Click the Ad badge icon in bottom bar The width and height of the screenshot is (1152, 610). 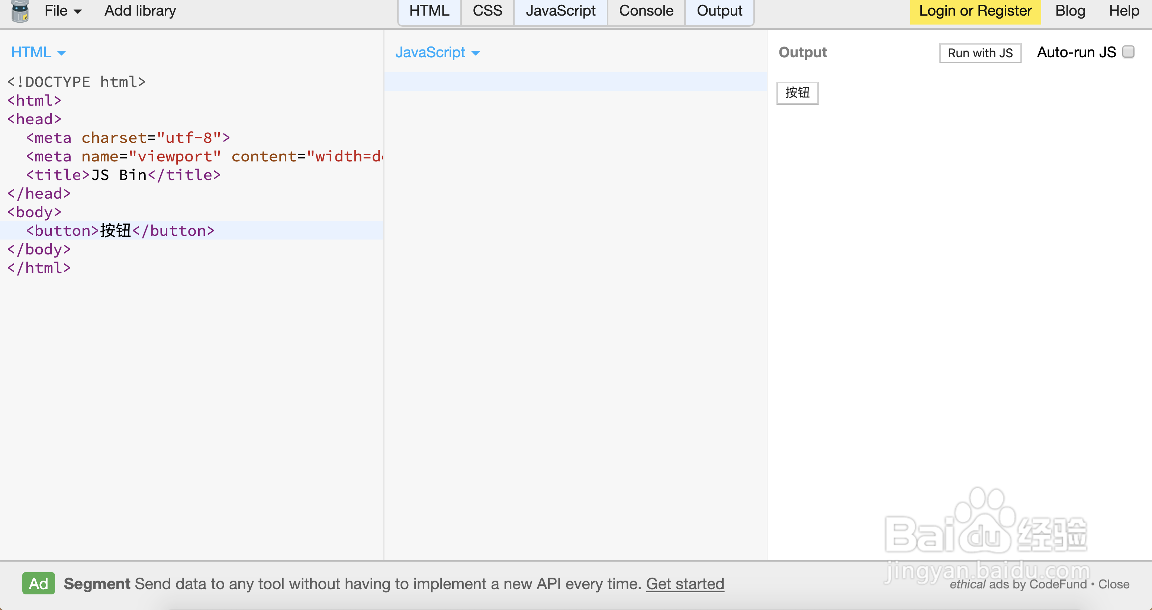(x=38, y=584)
